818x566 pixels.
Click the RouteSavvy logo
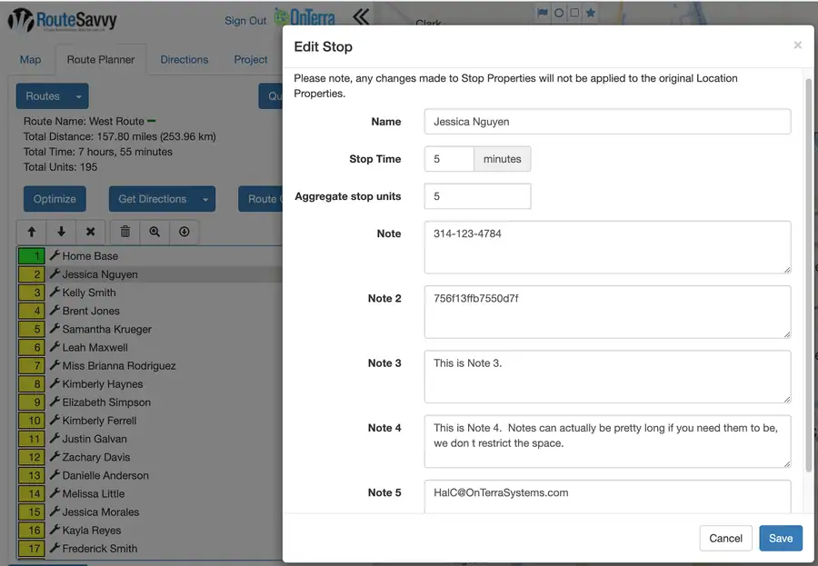[x=62, y=20]
